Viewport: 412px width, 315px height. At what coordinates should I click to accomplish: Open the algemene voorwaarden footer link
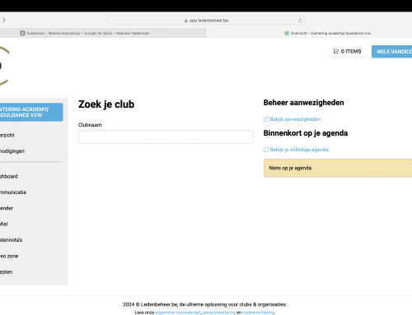(x=178, y=313)
